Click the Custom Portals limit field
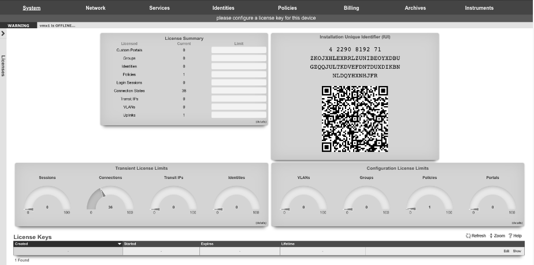The image size is (534, 265). (239, 50)
